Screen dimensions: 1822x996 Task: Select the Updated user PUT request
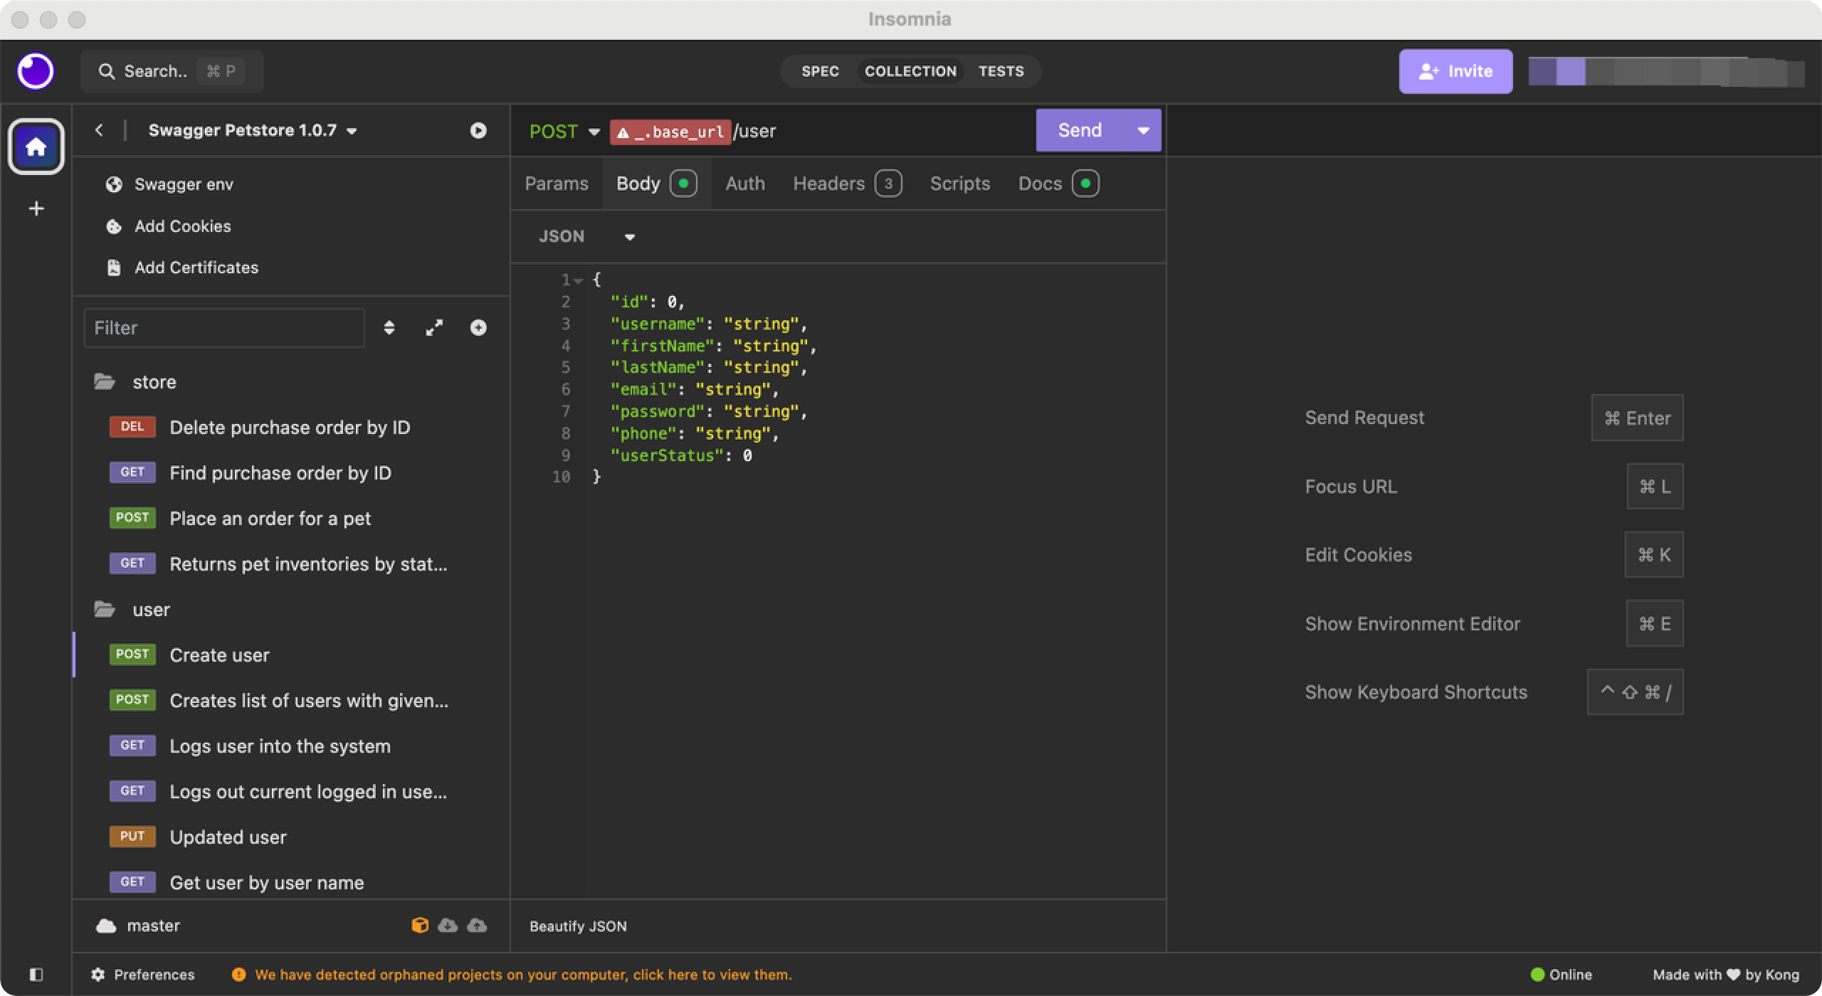coord(228,837)
